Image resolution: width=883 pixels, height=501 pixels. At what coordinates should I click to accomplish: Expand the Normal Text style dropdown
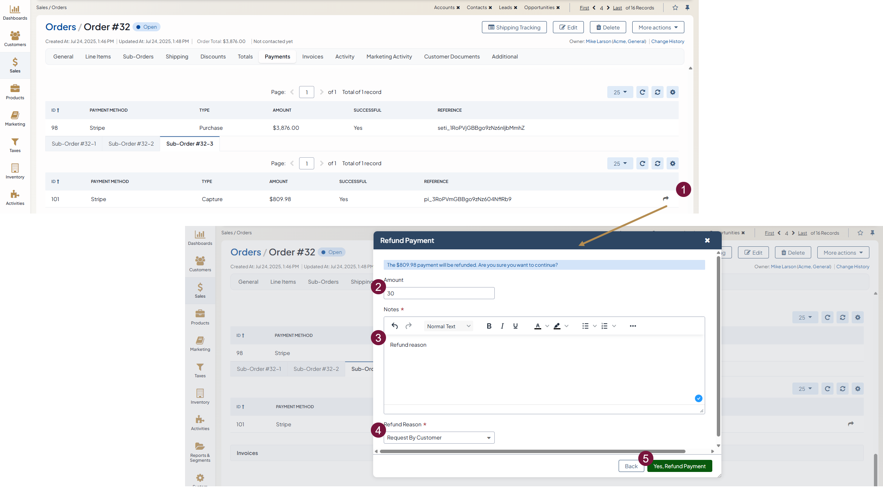point(448,326)
